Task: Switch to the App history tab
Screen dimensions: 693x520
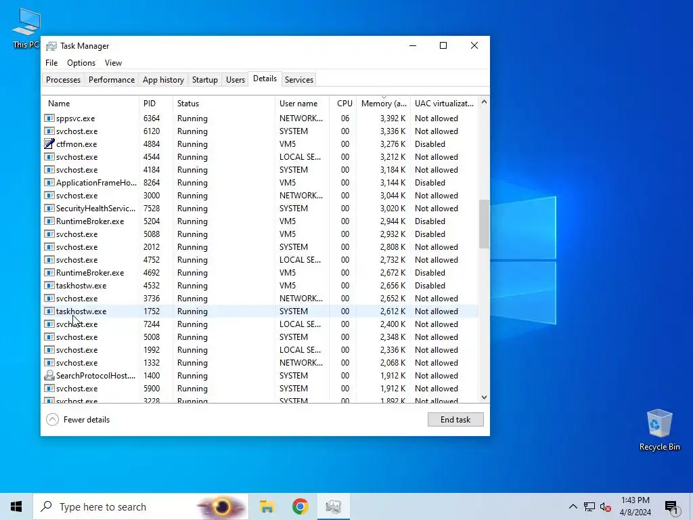Action: coord(163,80)
